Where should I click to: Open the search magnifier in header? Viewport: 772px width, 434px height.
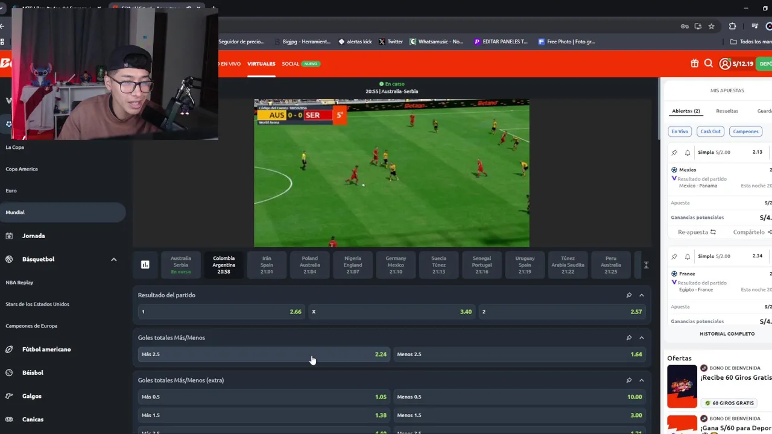708,63
